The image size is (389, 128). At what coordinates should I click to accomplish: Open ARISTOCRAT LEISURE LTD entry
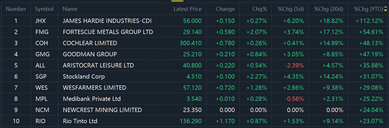point(98,65)
